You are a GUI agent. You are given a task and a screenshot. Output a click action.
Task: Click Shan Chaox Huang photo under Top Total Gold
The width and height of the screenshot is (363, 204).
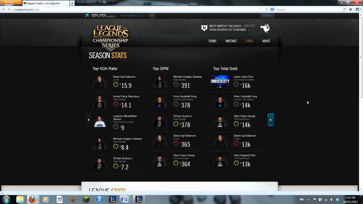tap(220, 121)
